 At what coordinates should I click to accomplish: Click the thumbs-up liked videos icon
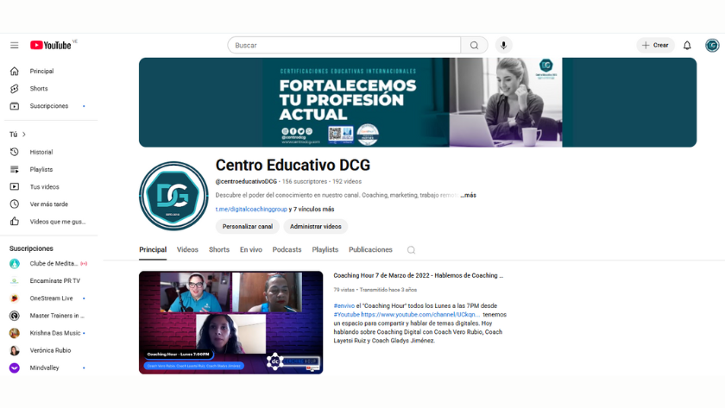point(15,222)
